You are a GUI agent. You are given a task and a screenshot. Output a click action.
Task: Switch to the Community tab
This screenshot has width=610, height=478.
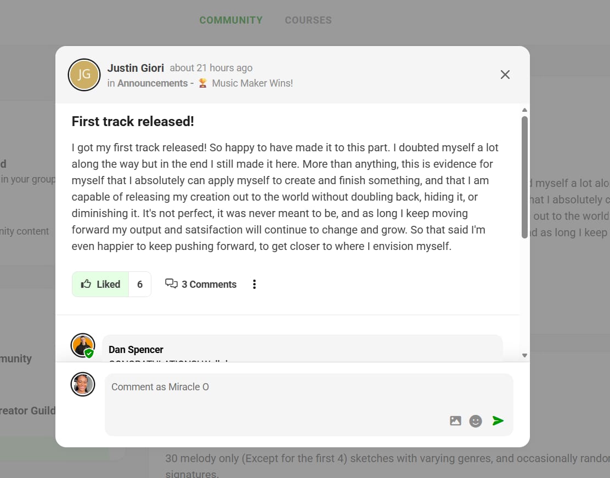[x=231, y=20]
